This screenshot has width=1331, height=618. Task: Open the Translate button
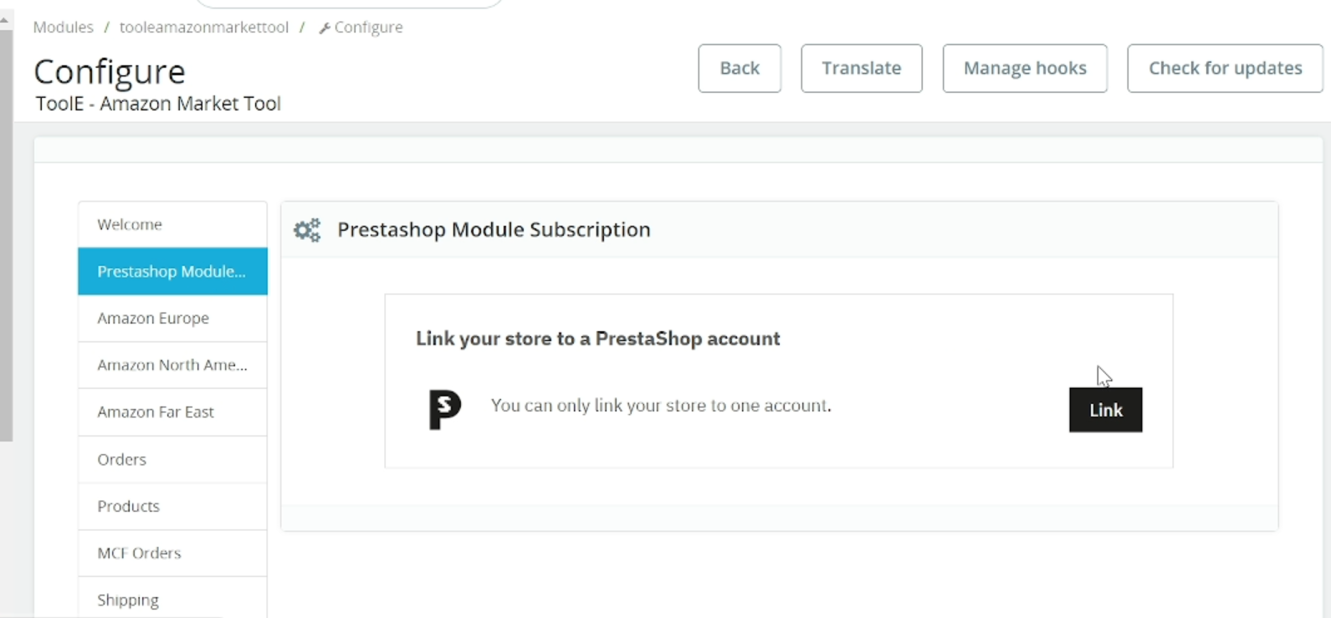tap(862, 69)
